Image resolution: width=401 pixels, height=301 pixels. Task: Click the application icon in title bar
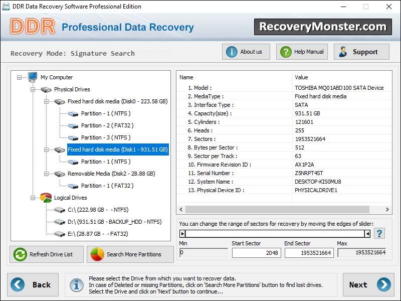point(6,7)
